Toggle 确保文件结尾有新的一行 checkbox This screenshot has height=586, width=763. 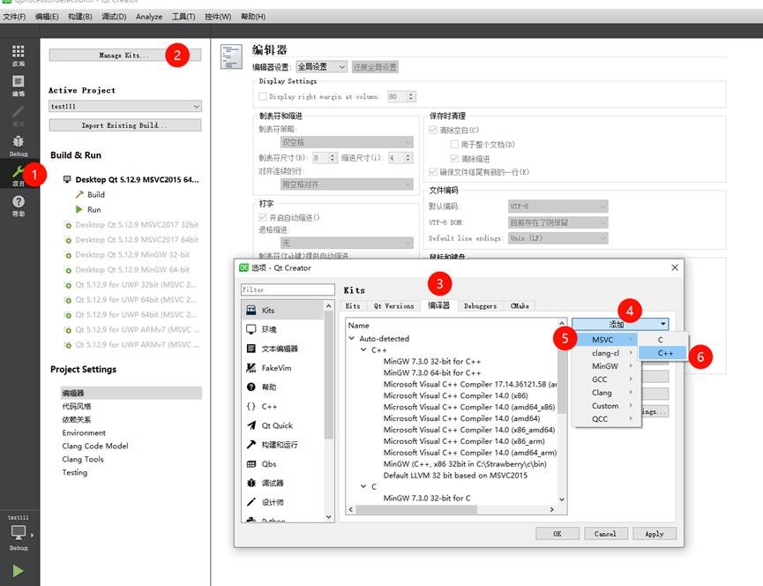click(x=432, y=172)
